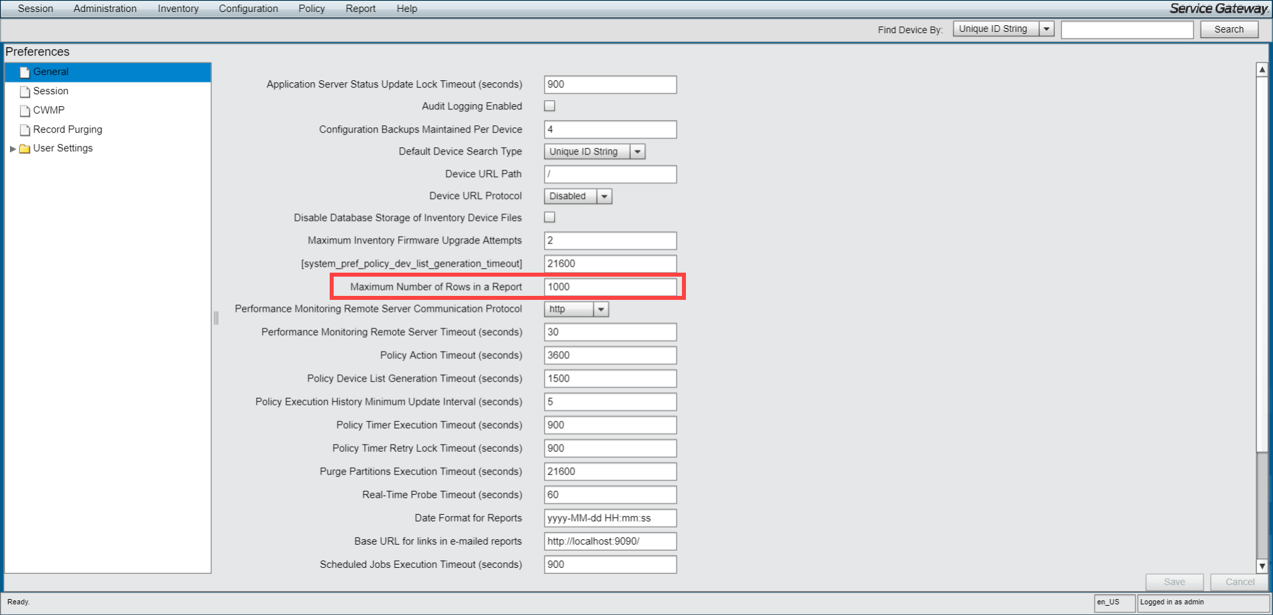Open the Find Device By dropdown

point(1046,29)
